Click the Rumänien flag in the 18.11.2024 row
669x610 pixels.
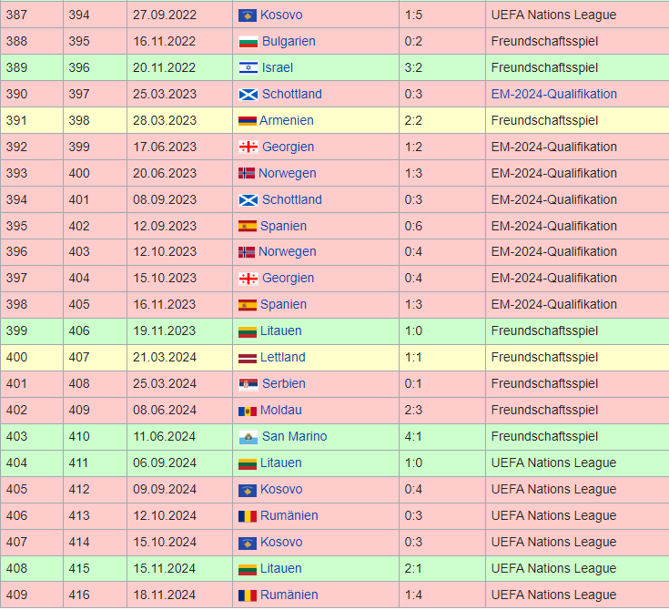247,595
